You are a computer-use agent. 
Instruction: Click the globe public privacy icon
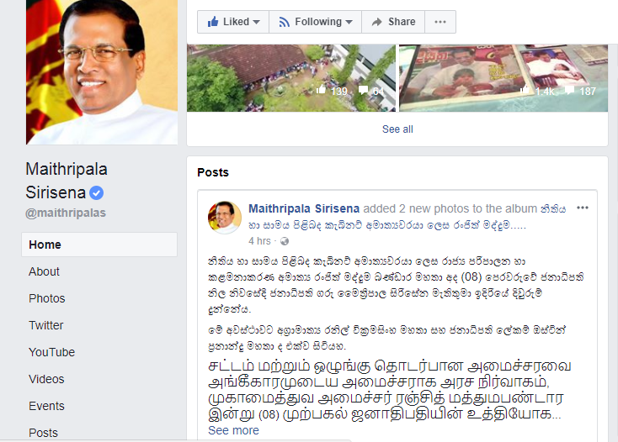click(285, 241)
